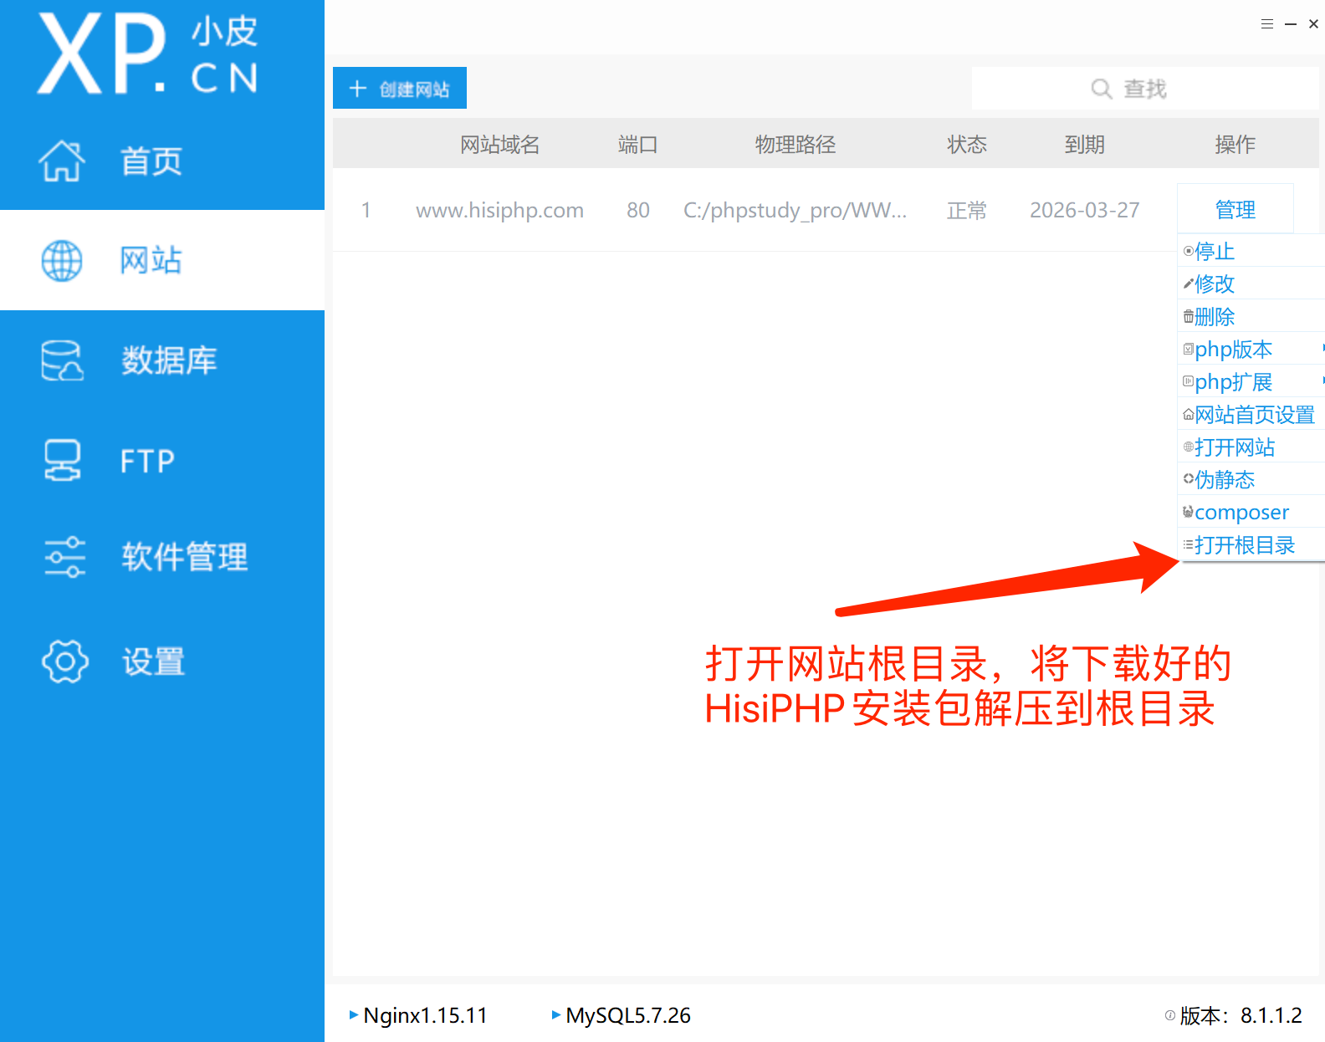Select 修改 from the manage menu

(1251, 283)
